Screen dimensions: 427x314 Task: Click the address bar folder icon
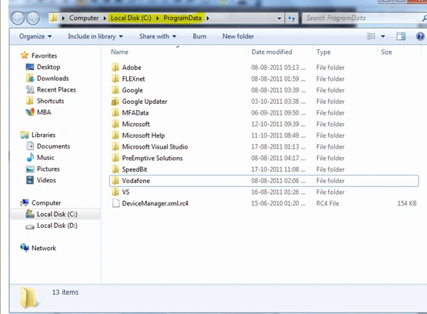54,18
